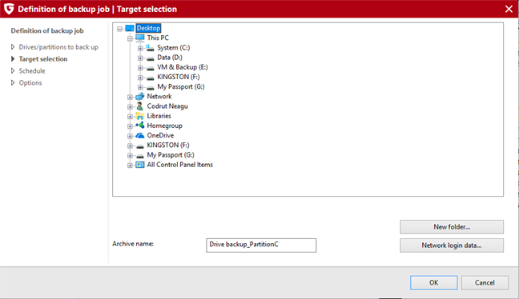Select top-level KINGSTON (F:) entry below OneDrive

point(168,145)
